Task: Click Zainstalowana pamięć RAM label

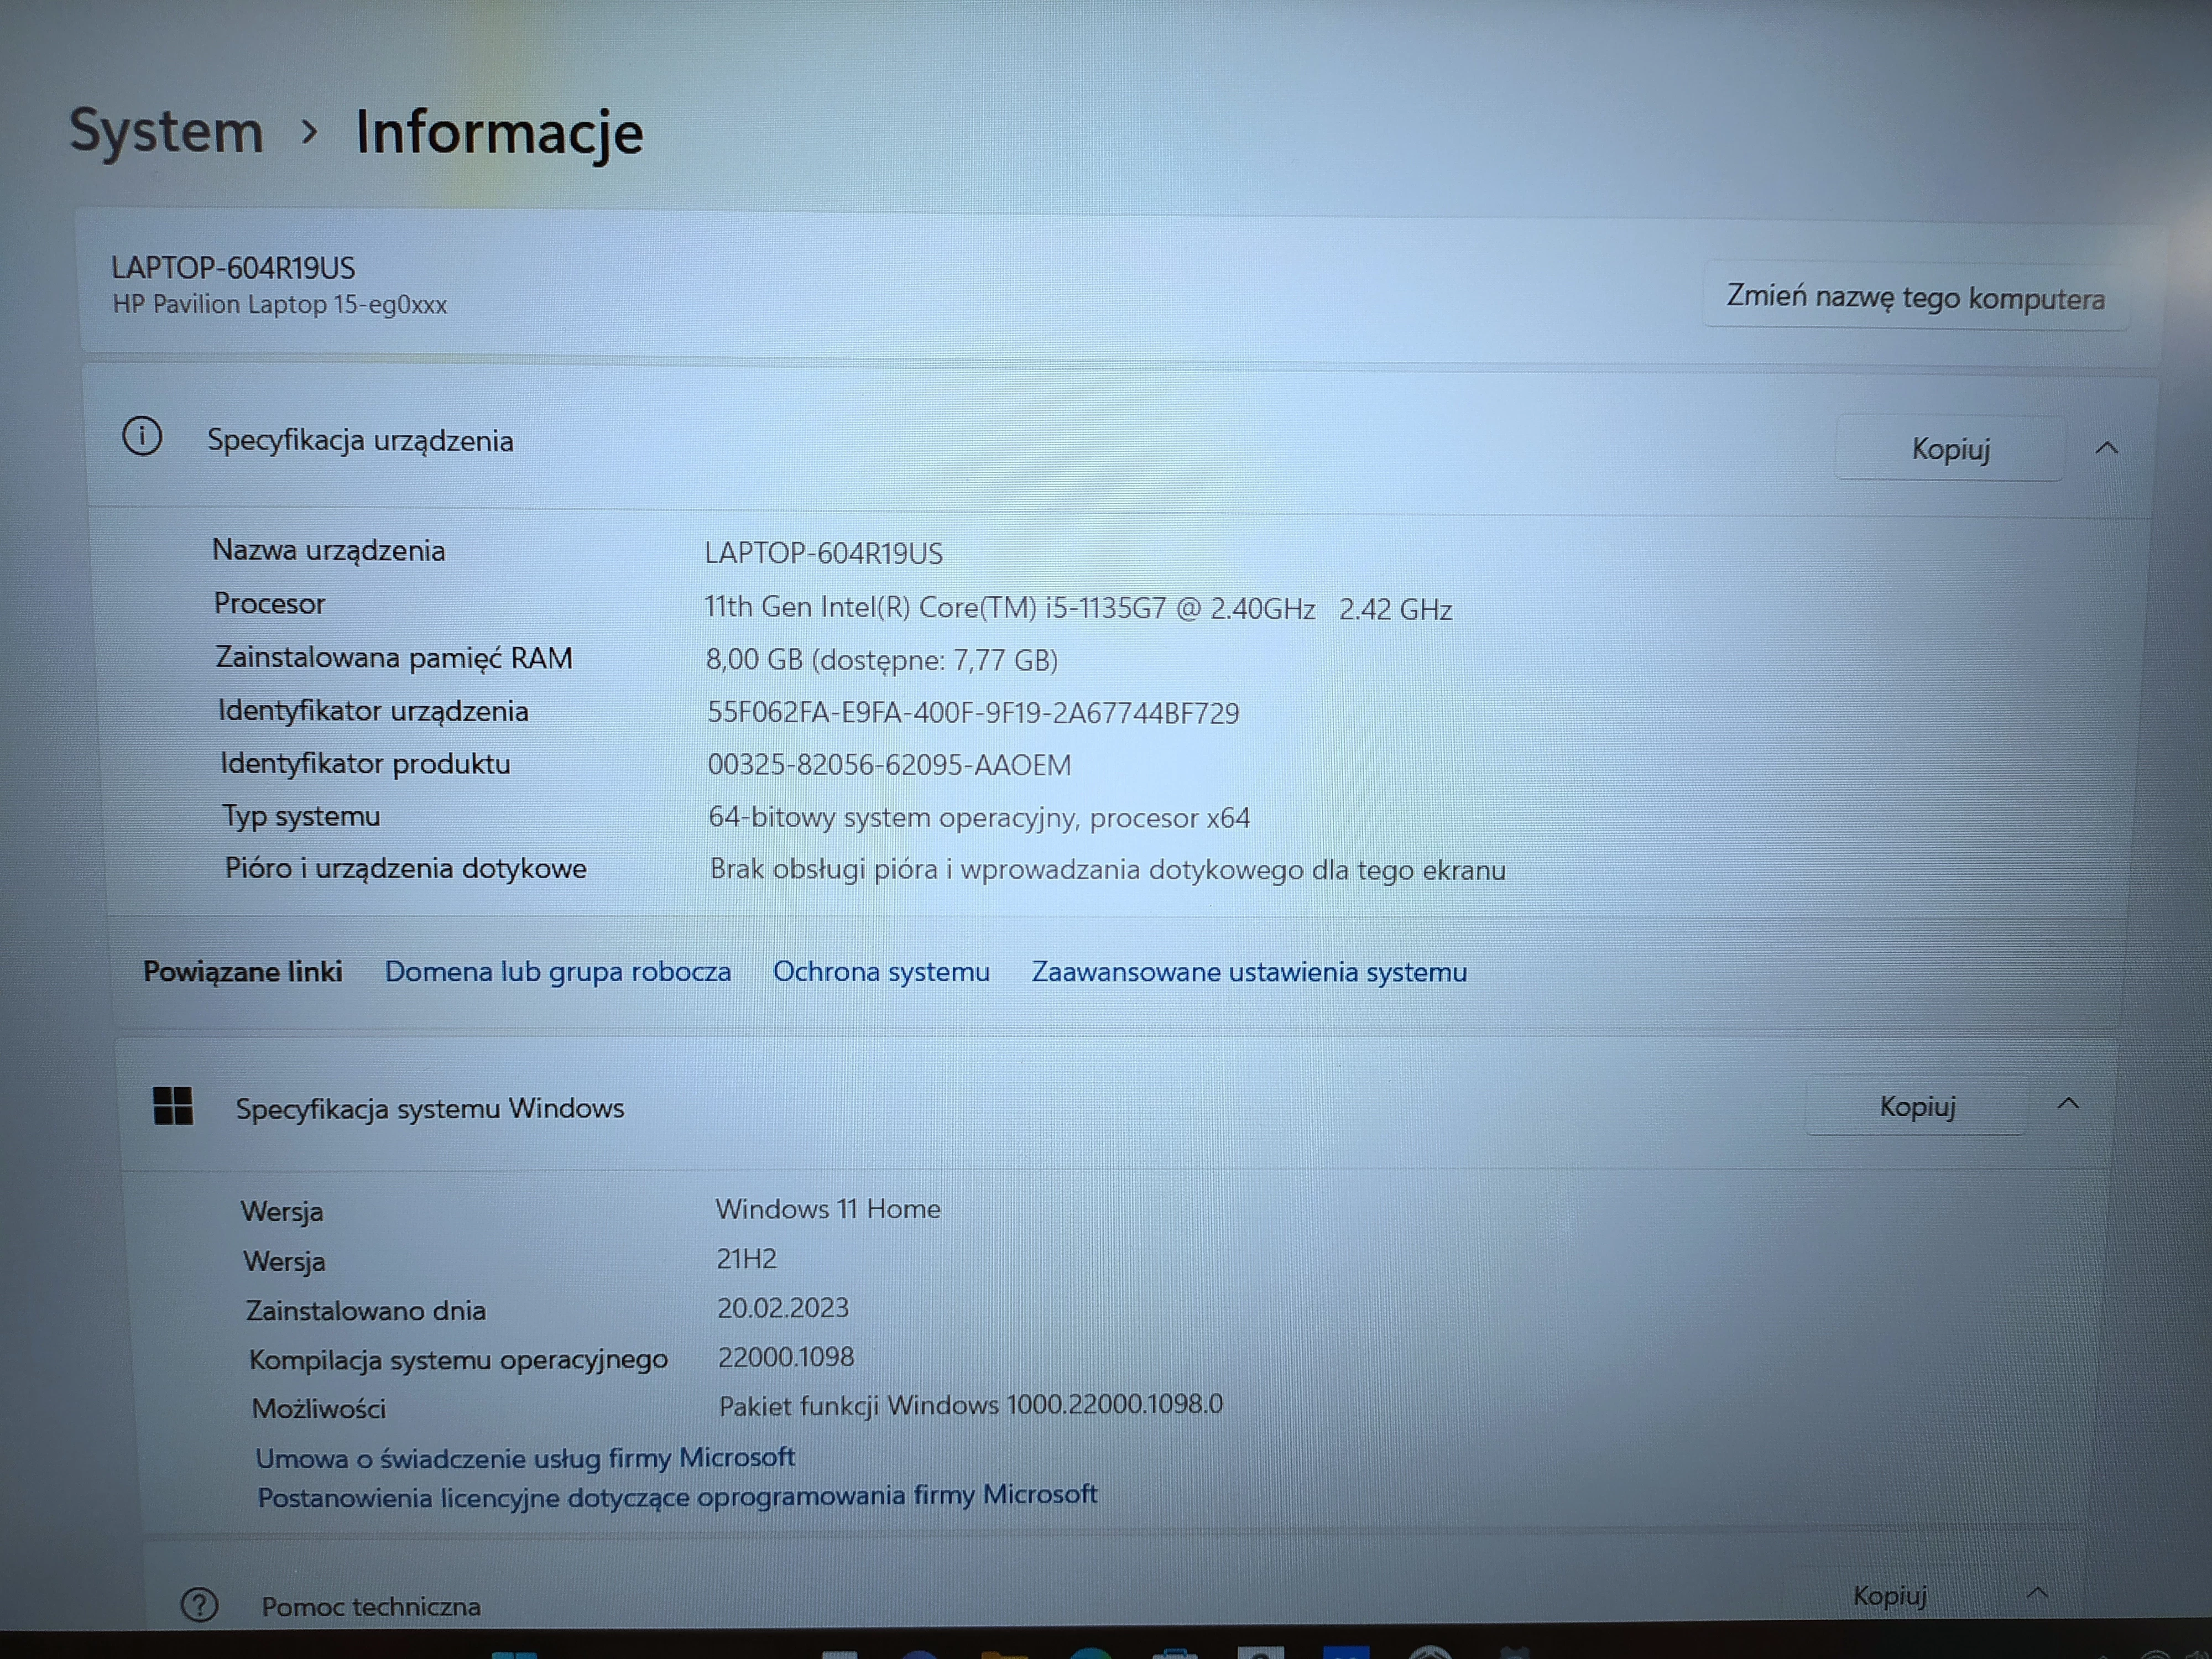Action: (x=394, y=658)
